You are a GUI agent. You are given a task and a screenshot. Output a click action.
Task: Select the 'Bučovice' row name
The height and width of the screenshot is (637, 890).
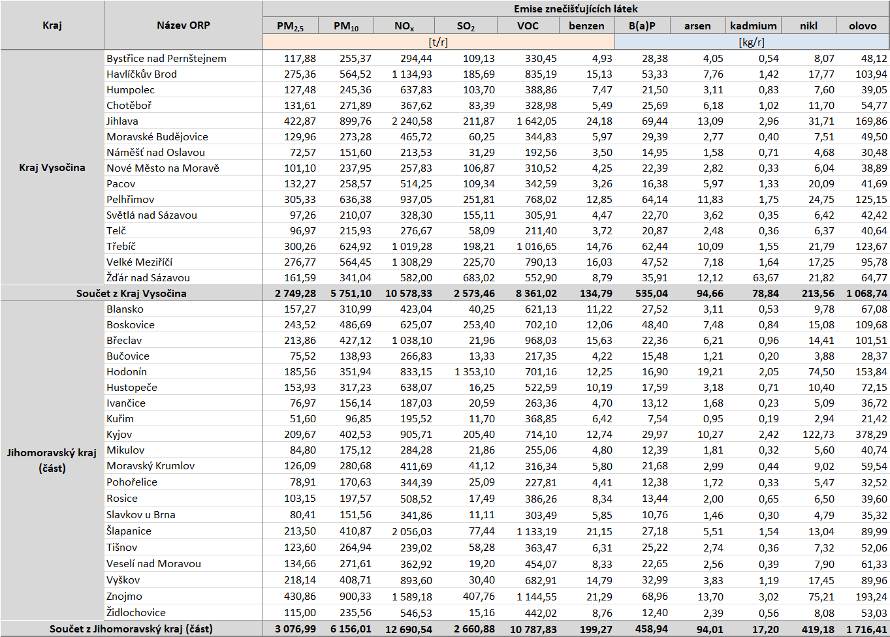[128, 356]
